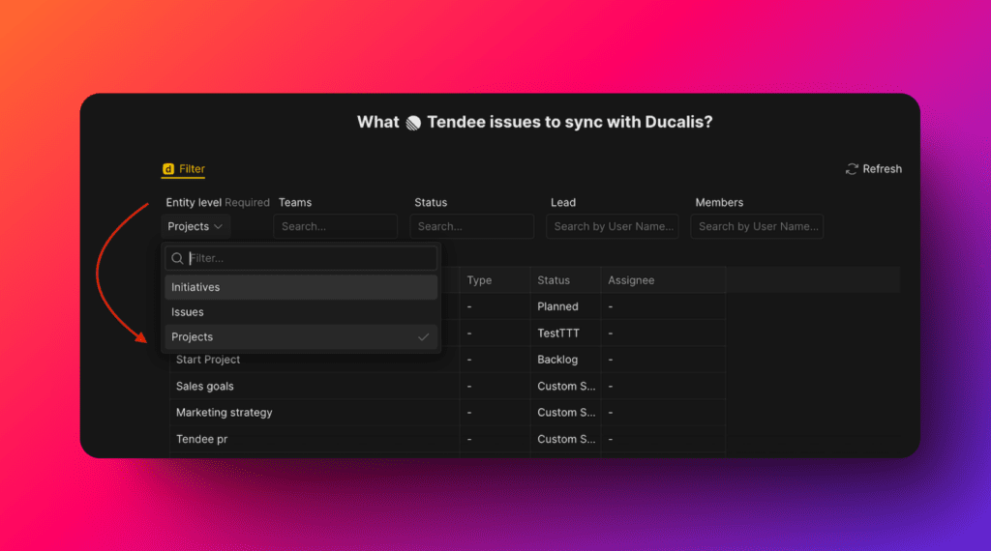Focus the Members user name search
This screenshot has width=991, height=551.
click(x=758, y=226)
